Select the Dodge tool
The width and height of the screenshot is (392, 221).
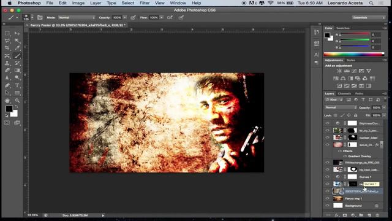[17, 78]
